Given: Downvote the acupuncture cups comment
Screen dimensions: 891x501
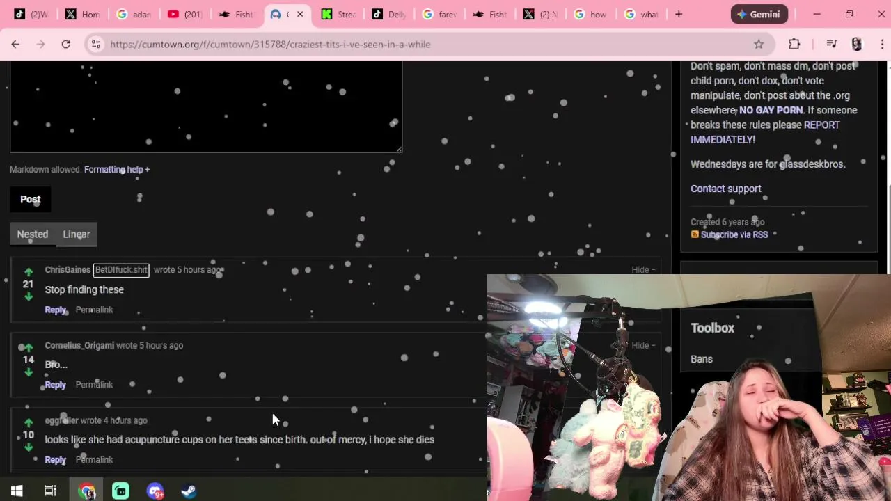Looking at the screenshot, I should coord(29,447).
